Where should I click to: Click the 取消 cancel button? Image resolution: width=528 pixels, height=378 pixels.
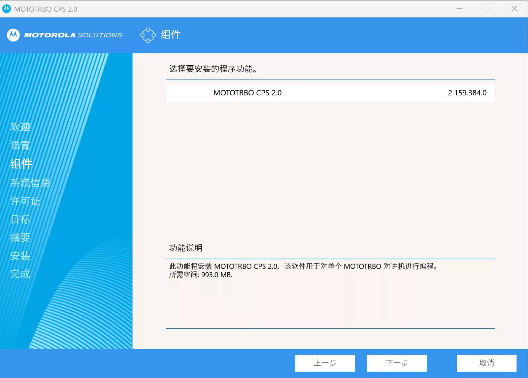487,363
